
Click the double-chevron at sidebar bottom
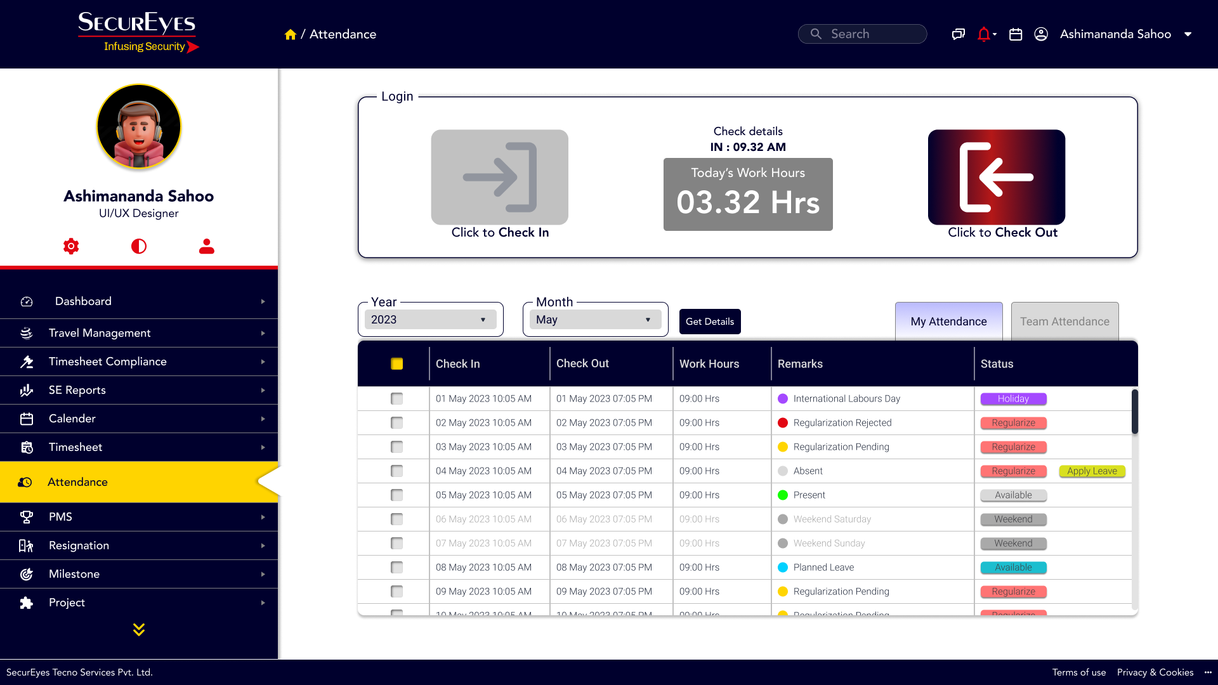click(139, 629)
